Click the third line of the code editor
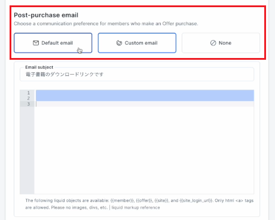 point(145,104)
